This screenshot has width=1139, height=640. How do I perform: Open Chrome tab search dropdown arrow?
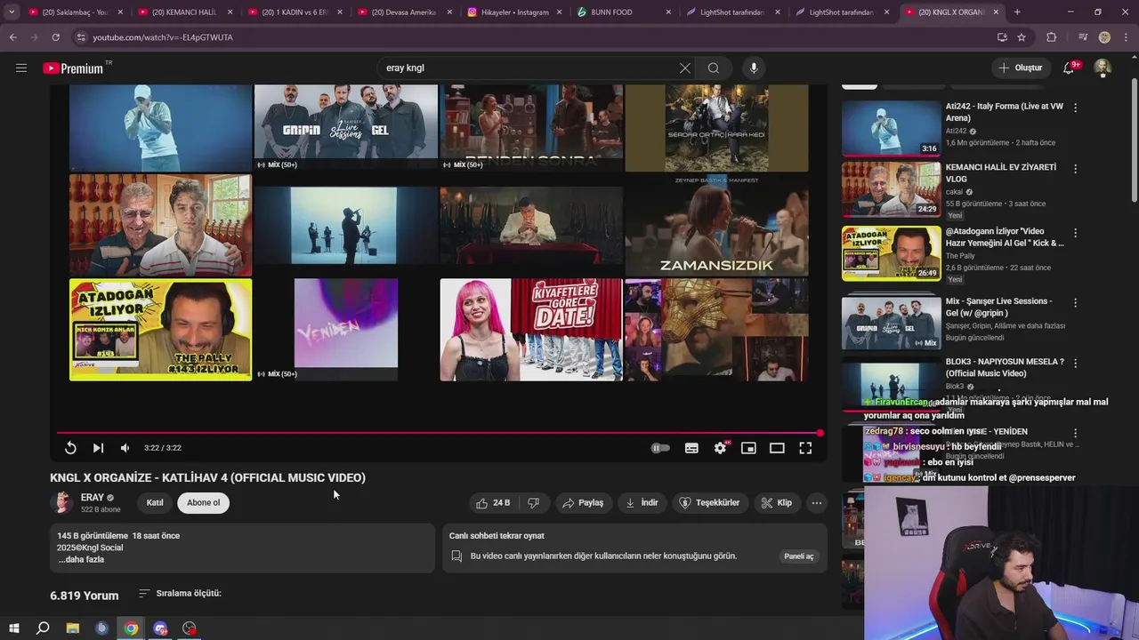[12, 12]
